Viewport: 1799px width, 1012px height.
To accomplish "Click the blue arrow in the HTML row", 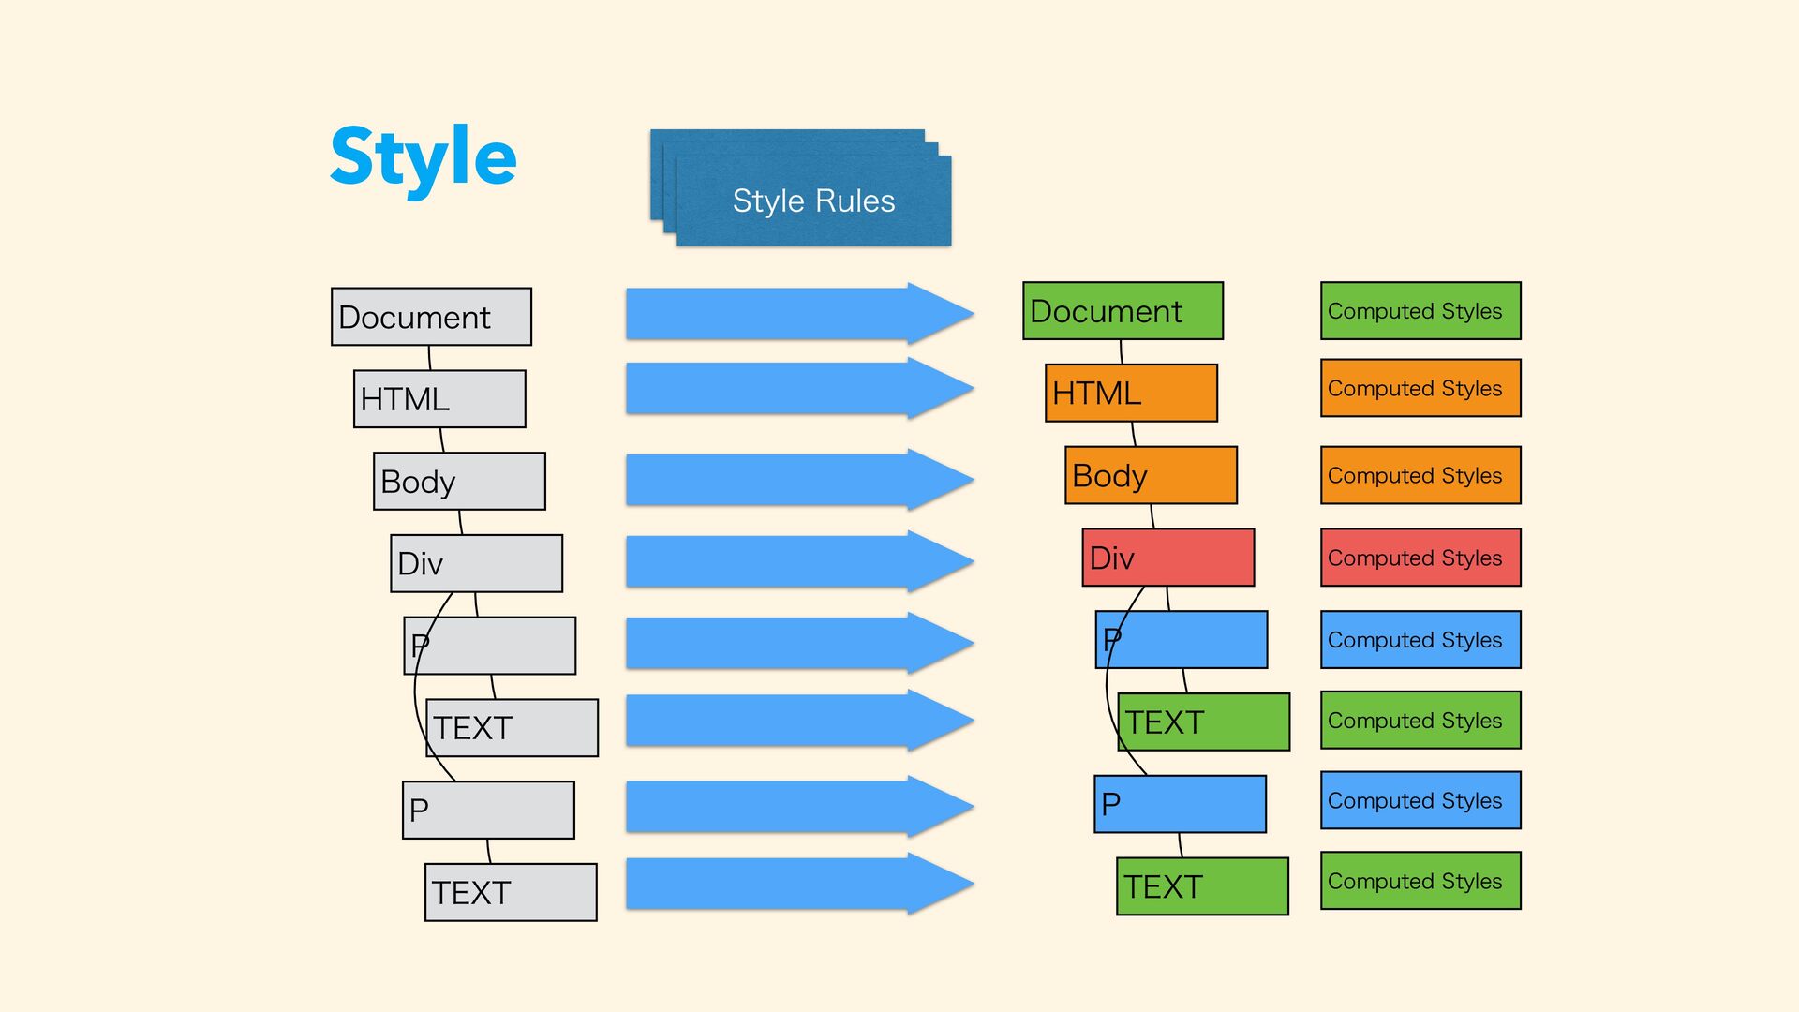I will click(799, 389).
